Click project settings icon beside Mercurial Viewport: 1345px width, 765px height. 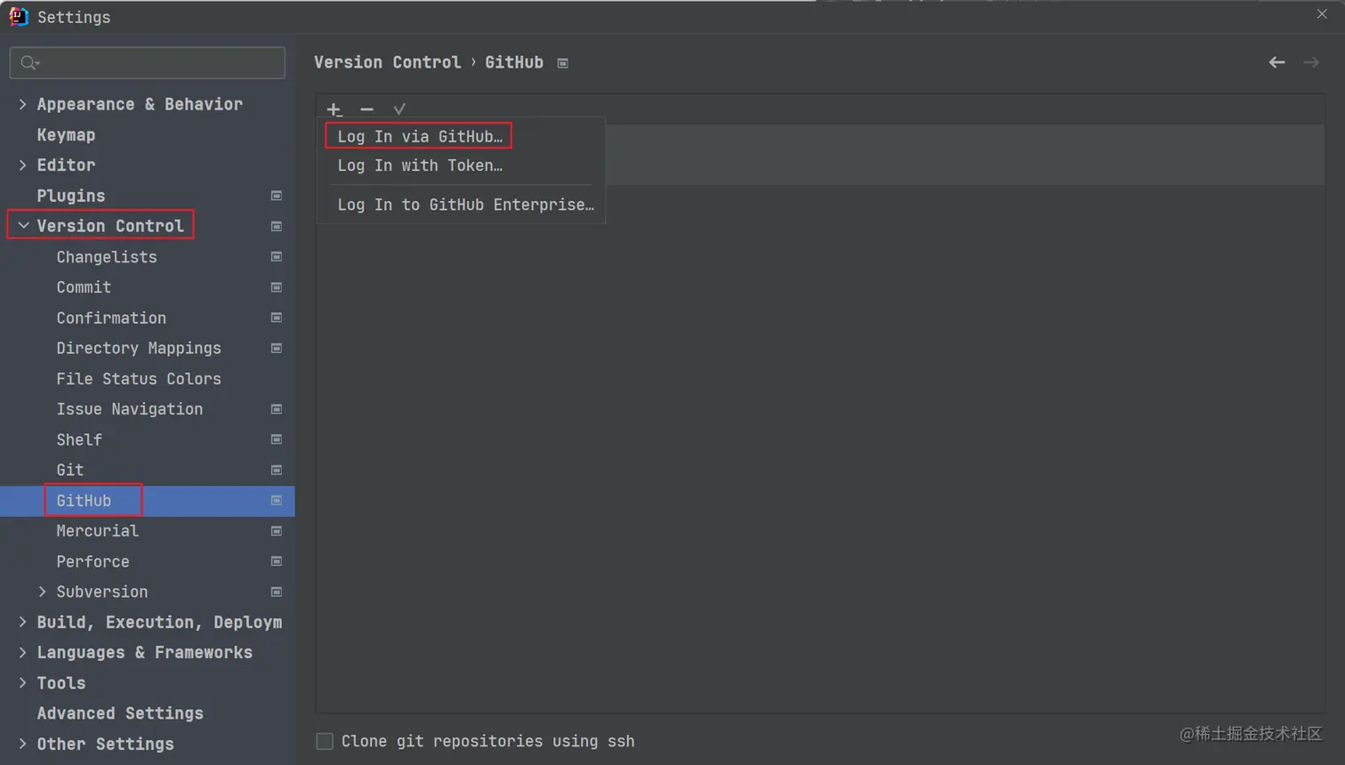tap(277, 531)
